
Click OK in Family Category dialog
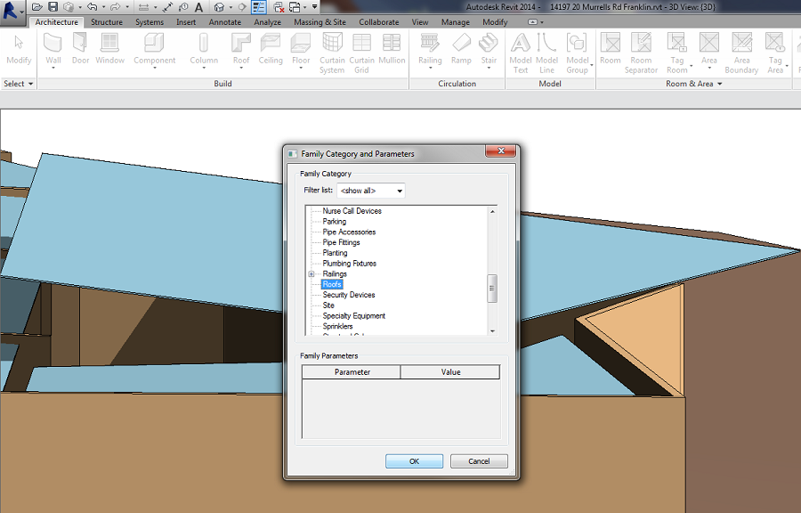tap(414, 460)
